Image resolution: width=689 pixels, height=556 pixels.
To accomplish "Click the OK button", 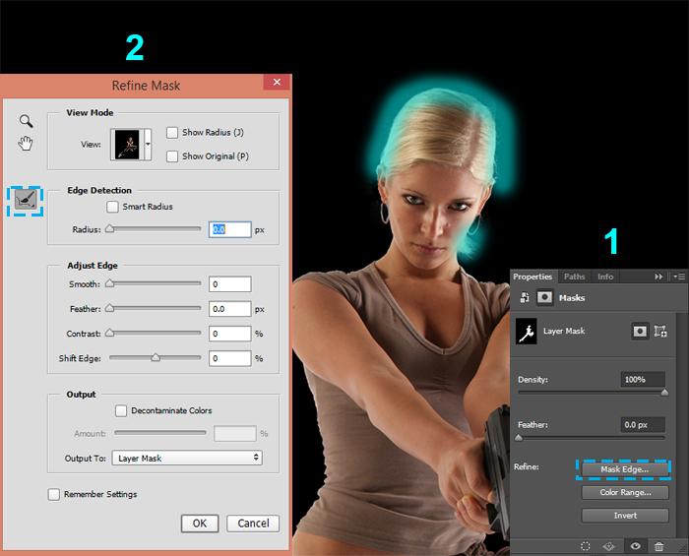I will tap(200, 524).
